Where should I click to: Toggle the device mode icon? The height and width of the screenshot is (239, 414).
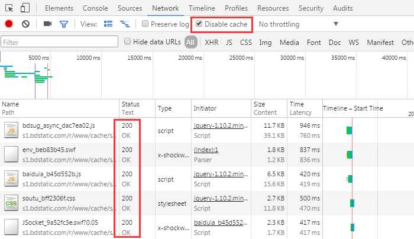(x=25, y=8)
